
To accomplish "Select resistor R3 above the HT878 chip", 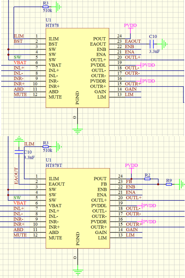I will pyautogui.click(x=46, y=7).
